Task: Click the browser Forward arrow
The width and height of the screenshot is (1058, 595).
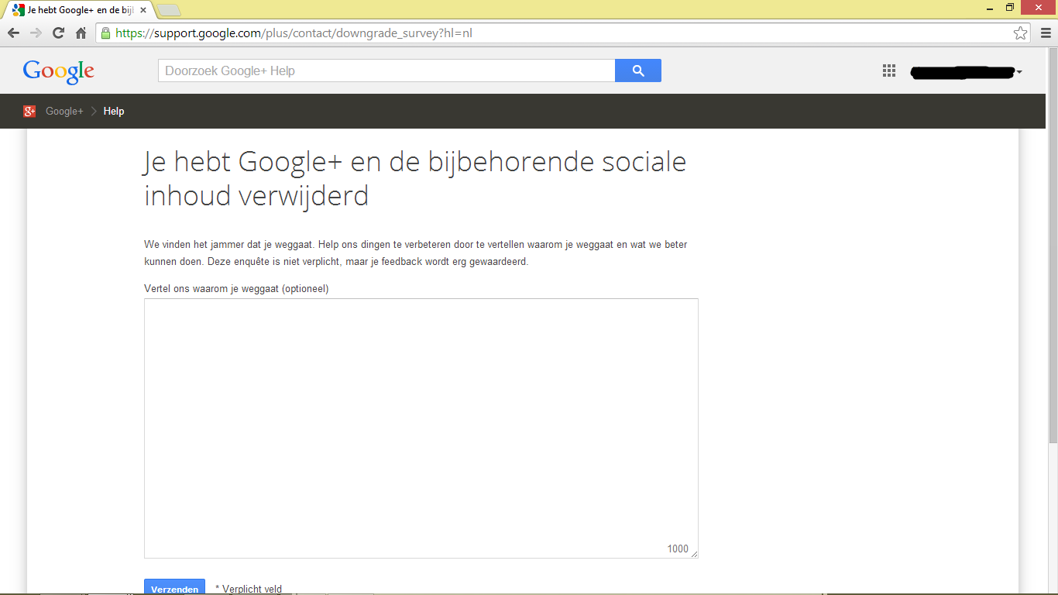Action: (36, 33)
